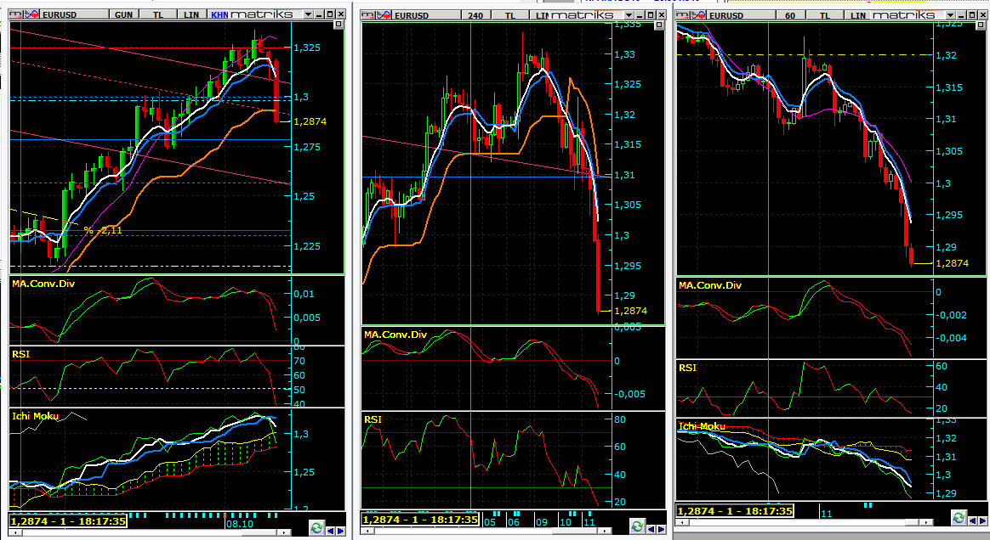
Task: Toggle LIN scale in the GUN window
Action: [191, 14]
